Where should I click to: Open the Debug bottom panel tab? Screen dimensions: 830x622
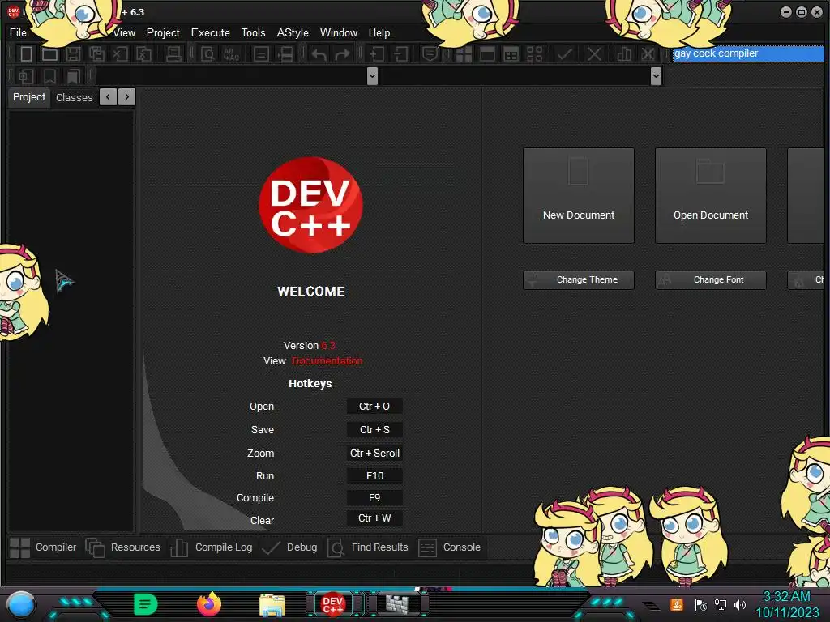pyautogui.click(x=289, y=547)
